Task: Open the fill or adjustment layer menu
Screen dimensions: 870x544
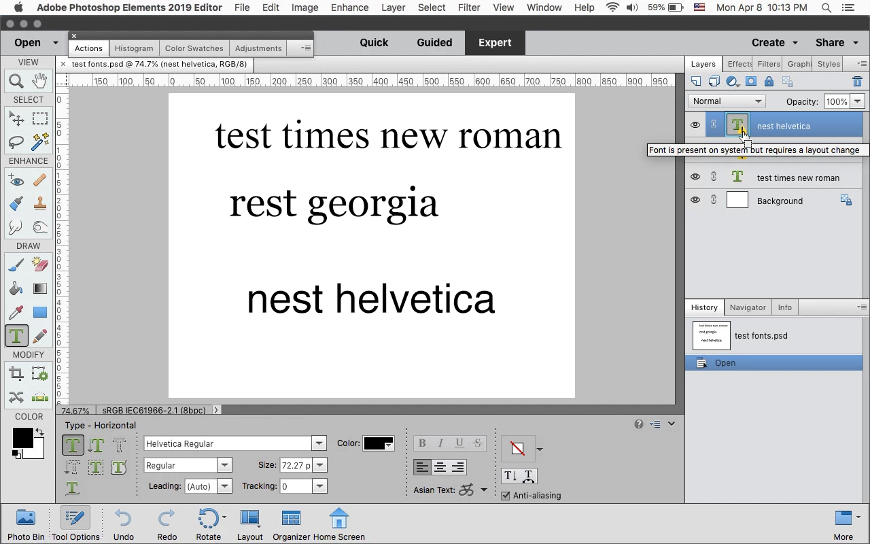Action: pyautogui.click(x=733, y=82)
